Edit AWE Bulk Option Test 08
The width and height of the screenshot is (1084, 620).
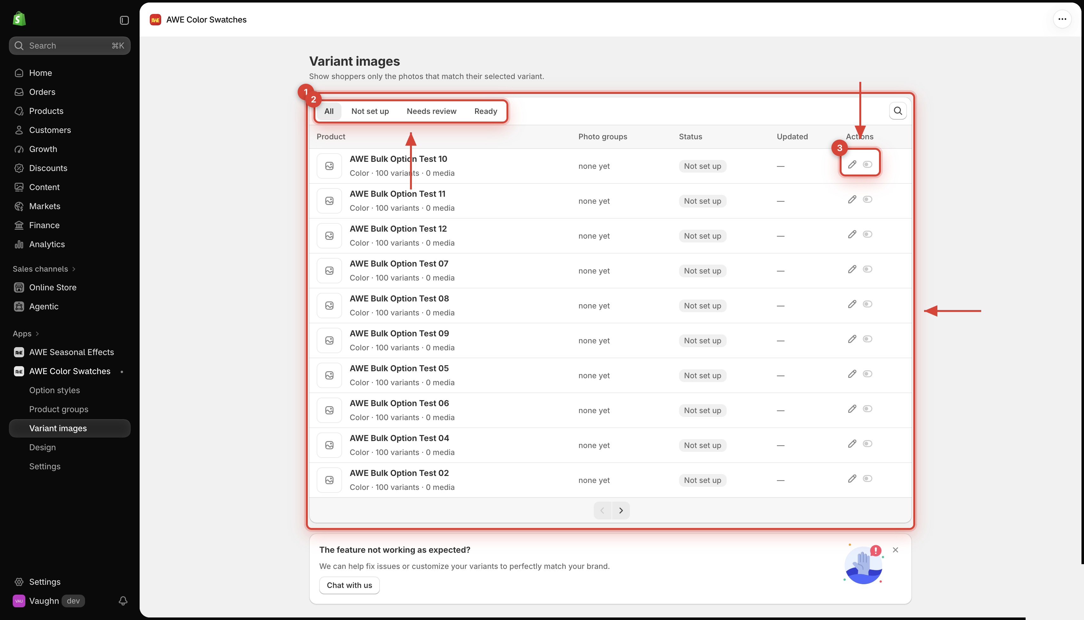click(x=852, y=304)
